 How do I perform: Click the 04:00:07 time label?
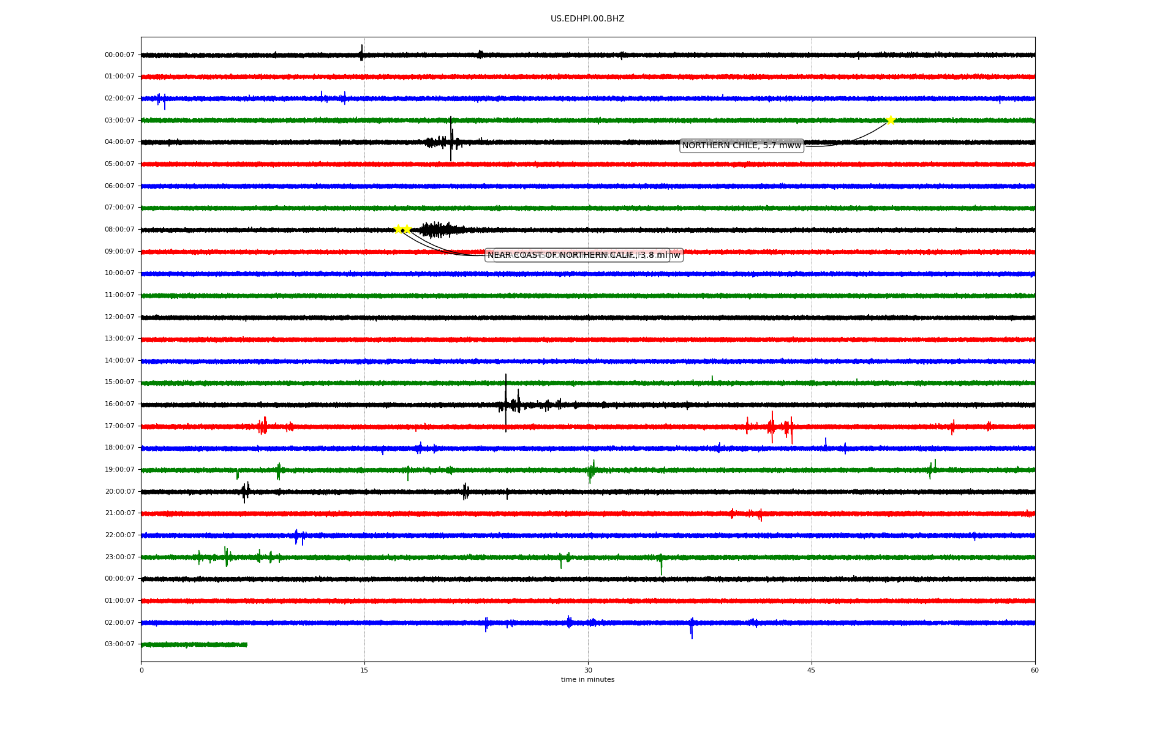point(119,142)
